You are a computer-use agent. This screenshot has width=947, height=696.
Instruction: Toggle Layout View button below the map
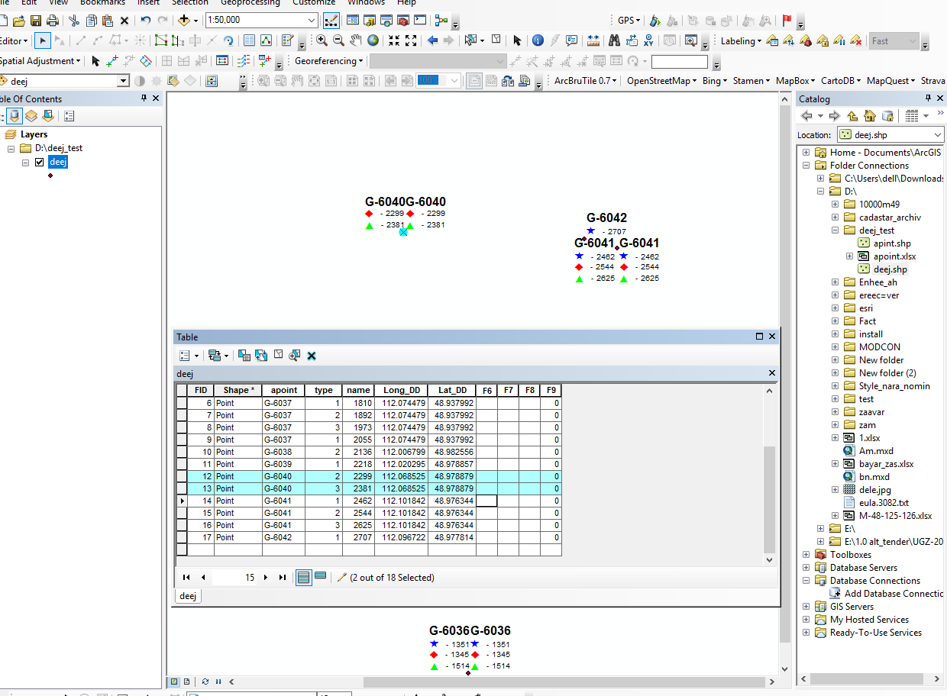187,681
